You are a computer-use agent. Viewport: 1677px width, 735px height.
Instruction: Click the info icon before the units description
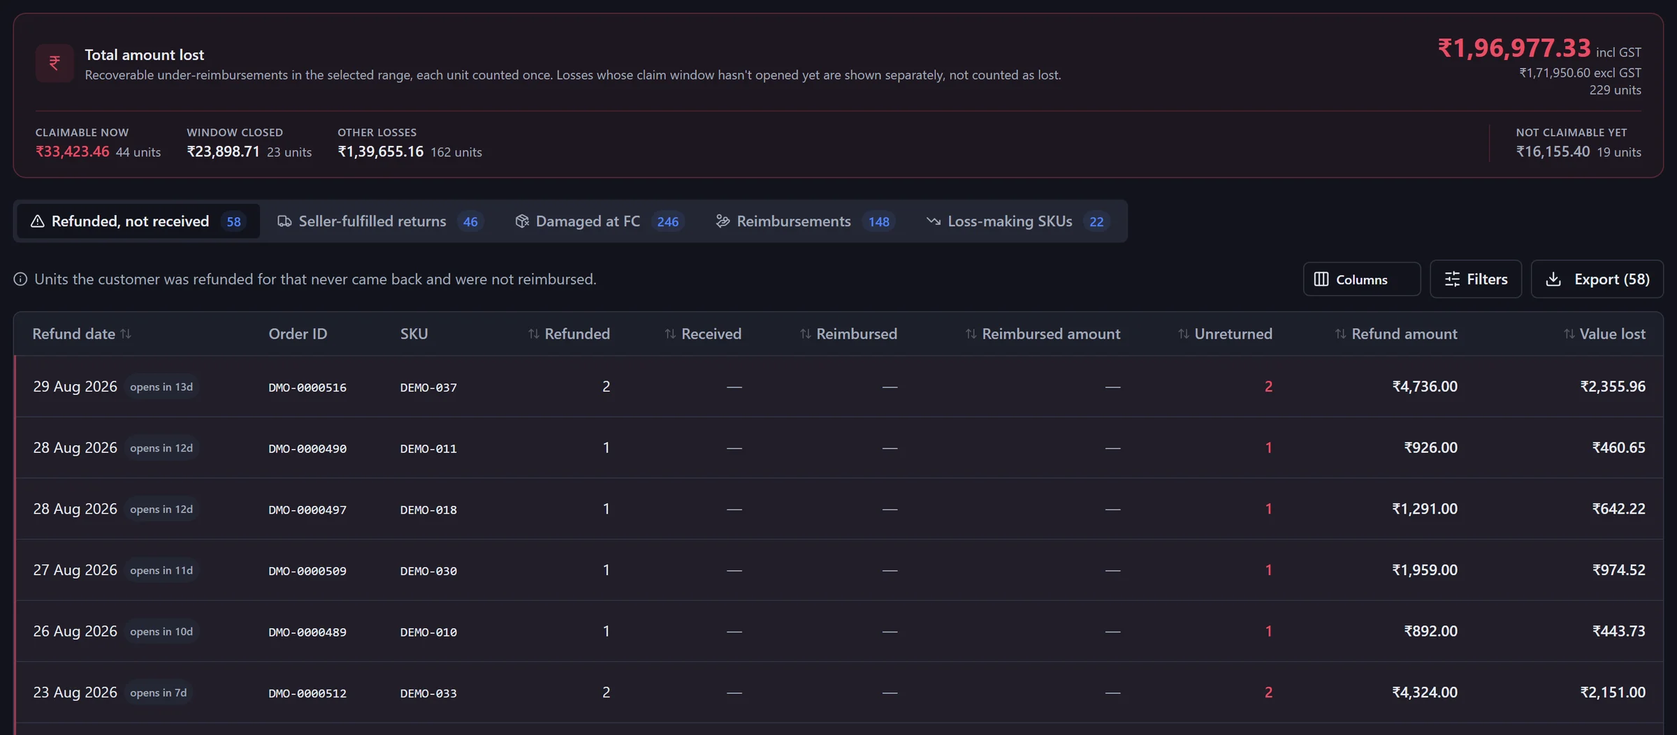click(x=20, y=279)
